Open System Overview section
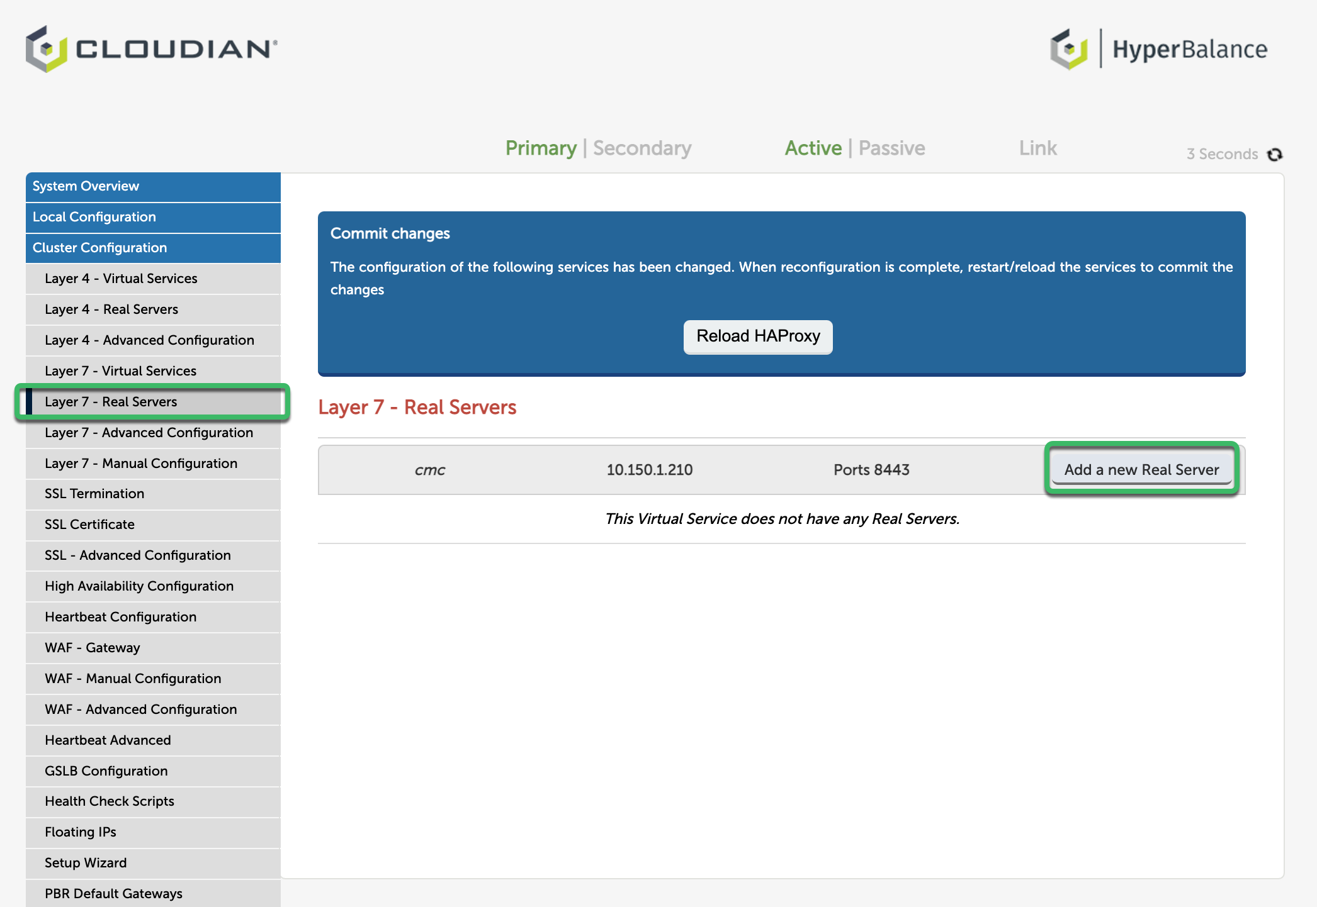This screenshot has height=907, width=1317. coord(153,186)
